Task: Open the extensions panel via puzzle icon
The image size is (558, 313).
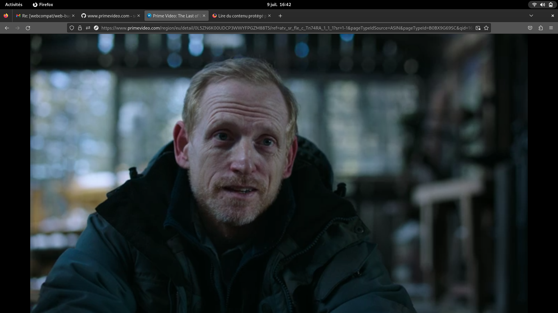Action: [541, 28]
